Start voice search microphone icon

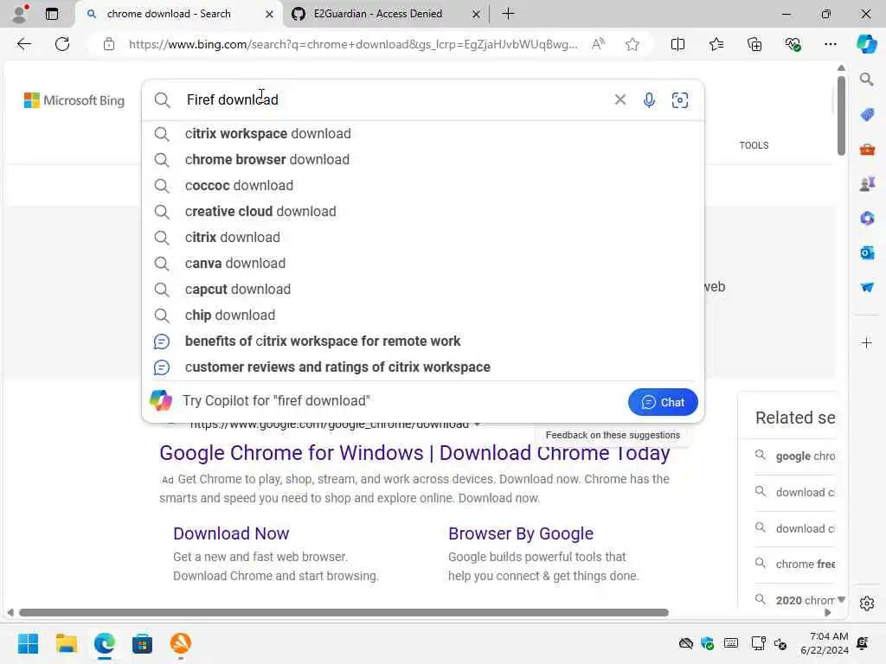[649, 100]
